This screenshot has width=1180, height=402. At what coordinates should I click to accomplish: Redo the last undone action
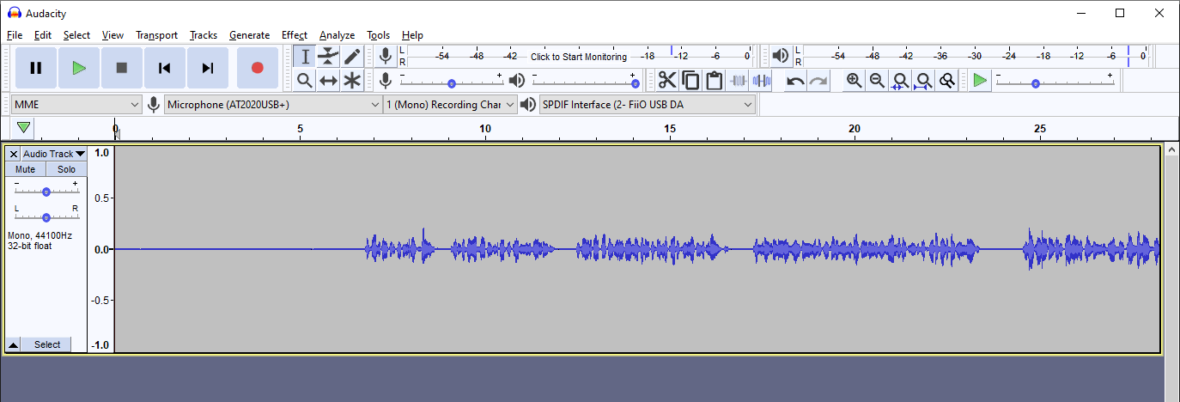pyautogui.click(x=818, y=81)
